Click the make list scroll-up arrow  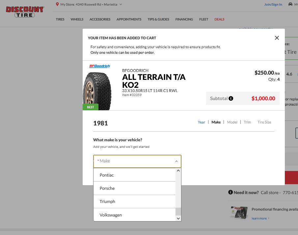[178, 171]
